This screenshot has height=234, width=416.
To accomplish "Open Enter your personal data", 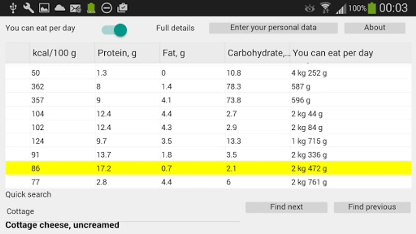I will click(x=273, y=28).
